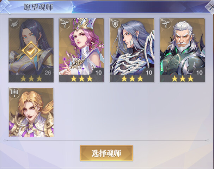Select the pink-haired crowned soul master card
The image size is (214, 169).
point(81,50)
